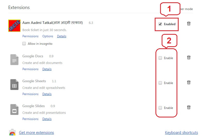Enable the Google Slides extension checkbox
Screen dimensions: 211x138
[x=160, y=108]
